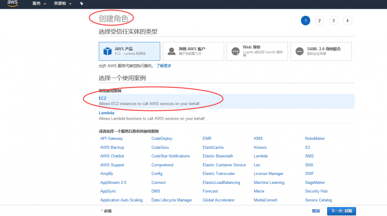Select the Elastic Transcoder service
This screenshot has width=387, height=216.
click(x=219, y=174)
